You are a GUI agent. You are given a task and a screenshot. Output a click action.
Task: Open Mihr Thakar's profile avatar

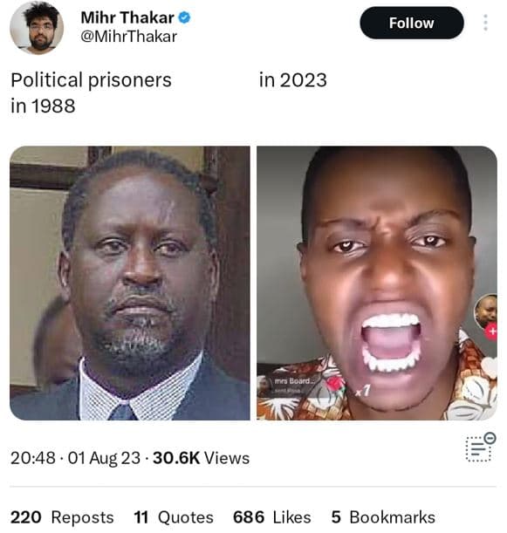click(37, 28)
